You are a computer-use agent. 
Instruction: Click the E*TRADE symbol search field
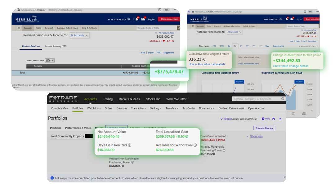[x=256, y=99]
